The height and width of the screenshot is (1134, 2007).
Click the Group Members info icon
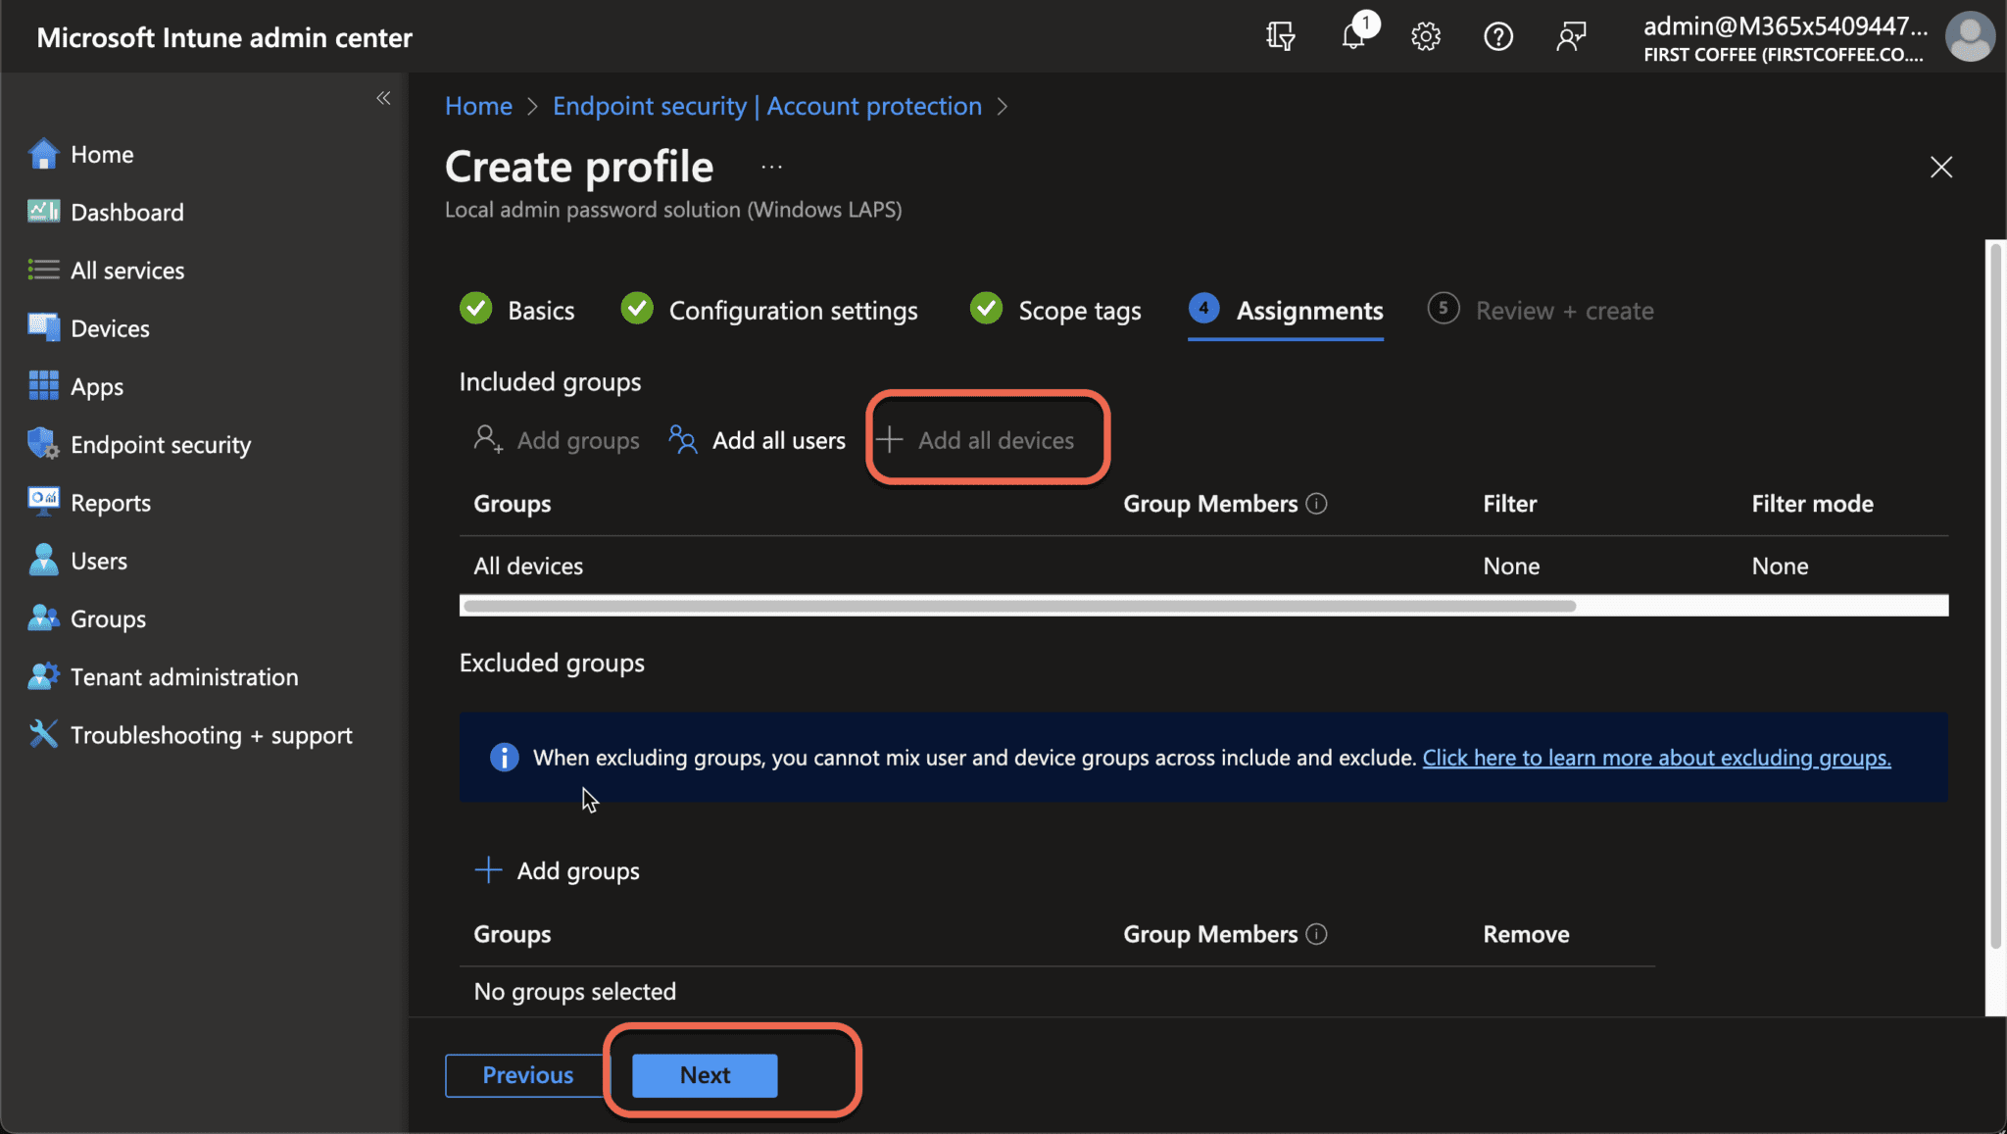pyautogui.click(x=1317, y=503)
